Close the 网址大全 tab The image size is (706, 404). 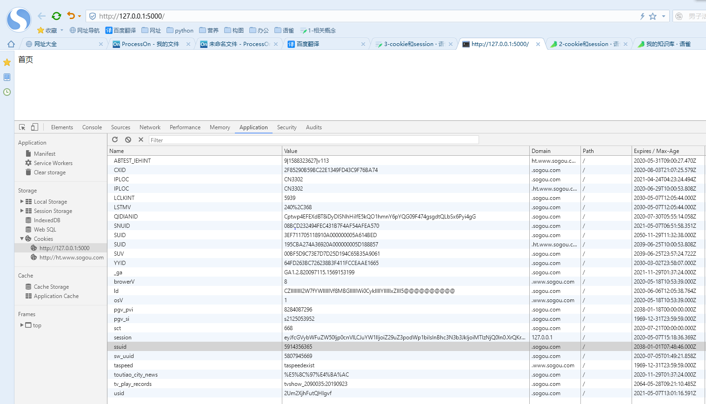click(x=101, y=44)
